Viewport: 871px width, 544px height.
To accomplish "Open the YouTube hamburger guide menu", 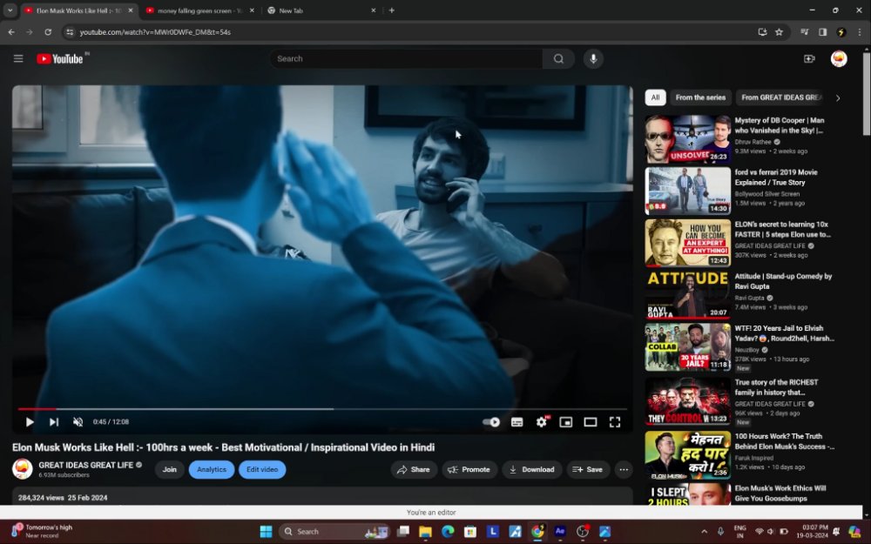I will (18, 58).
